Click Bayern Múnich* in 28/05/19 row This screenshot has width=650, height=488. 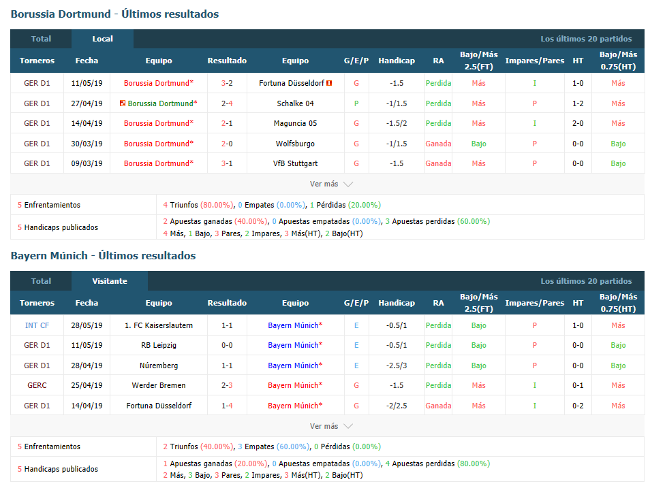point(295,325)
